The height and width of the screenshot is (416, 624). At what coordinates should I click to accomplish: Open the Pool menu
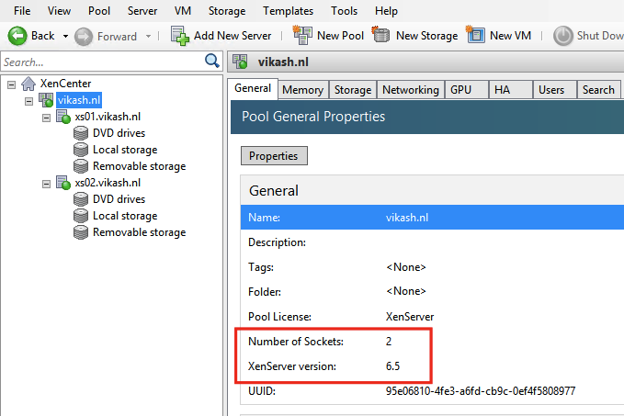click(x=99, y=11)
